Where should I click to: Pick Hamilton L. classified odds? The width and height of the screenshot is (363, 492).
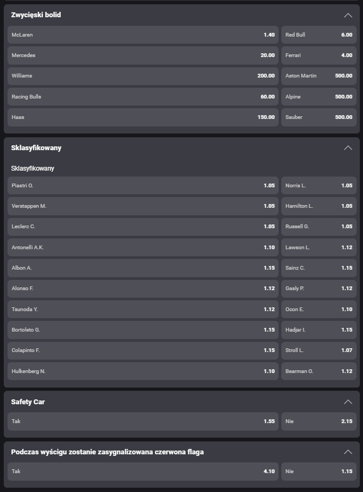pos(318,206)
